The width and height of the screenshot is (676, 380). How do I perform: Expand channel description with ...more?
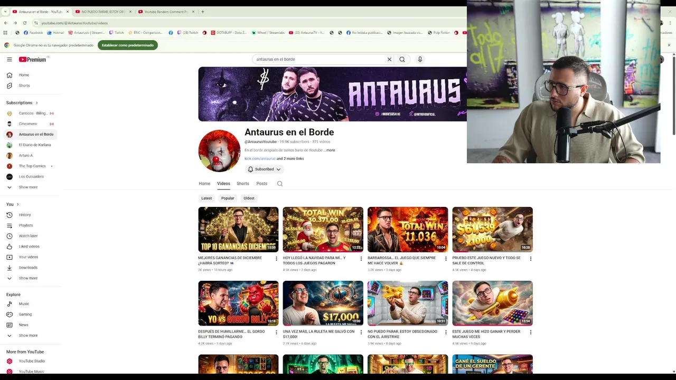[330, 150]
